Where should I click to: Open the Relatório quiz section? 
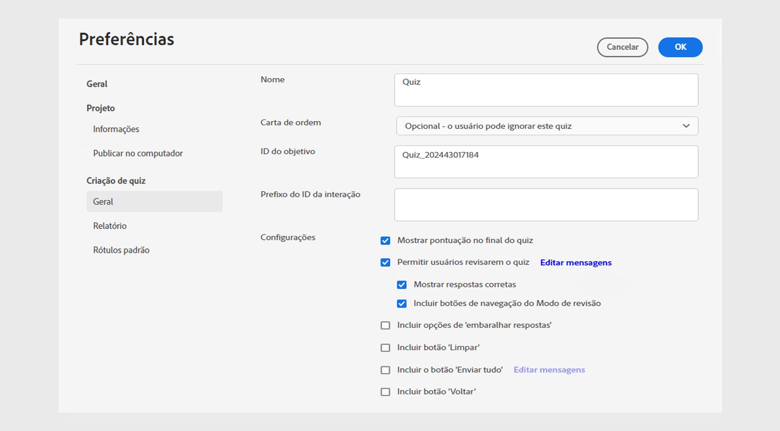(110, 226)
